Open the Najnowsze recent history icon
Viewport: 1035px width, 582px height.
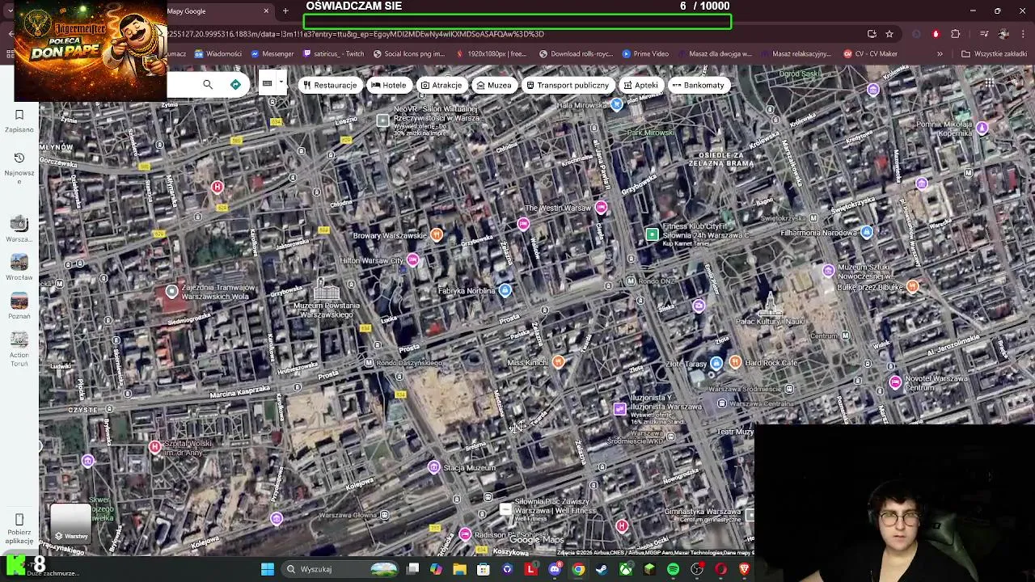(x=19, y=158)
